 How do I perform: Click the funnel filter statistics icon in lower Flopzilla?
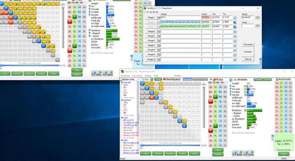[x=231, y=80]
